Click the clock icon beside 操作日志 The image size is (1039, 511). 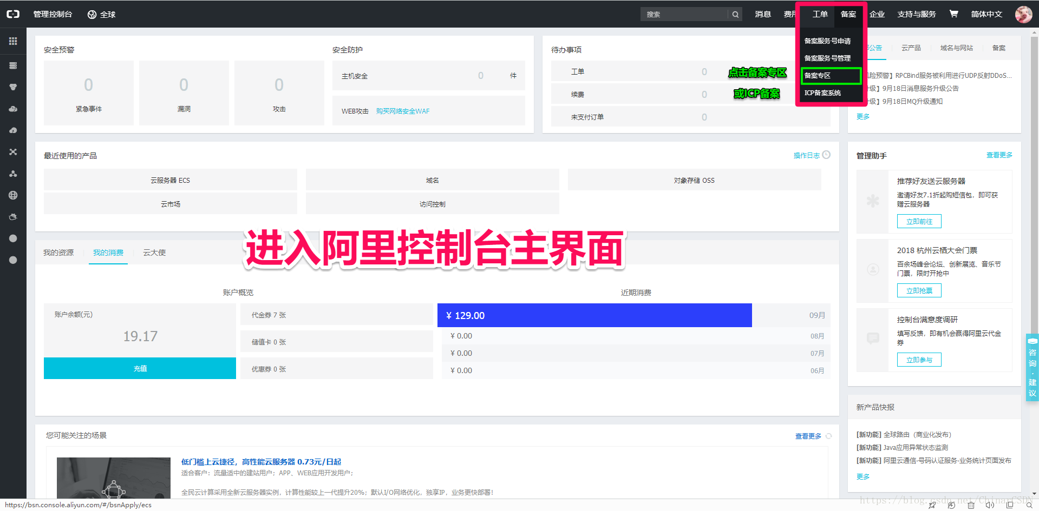coord(826,155)
